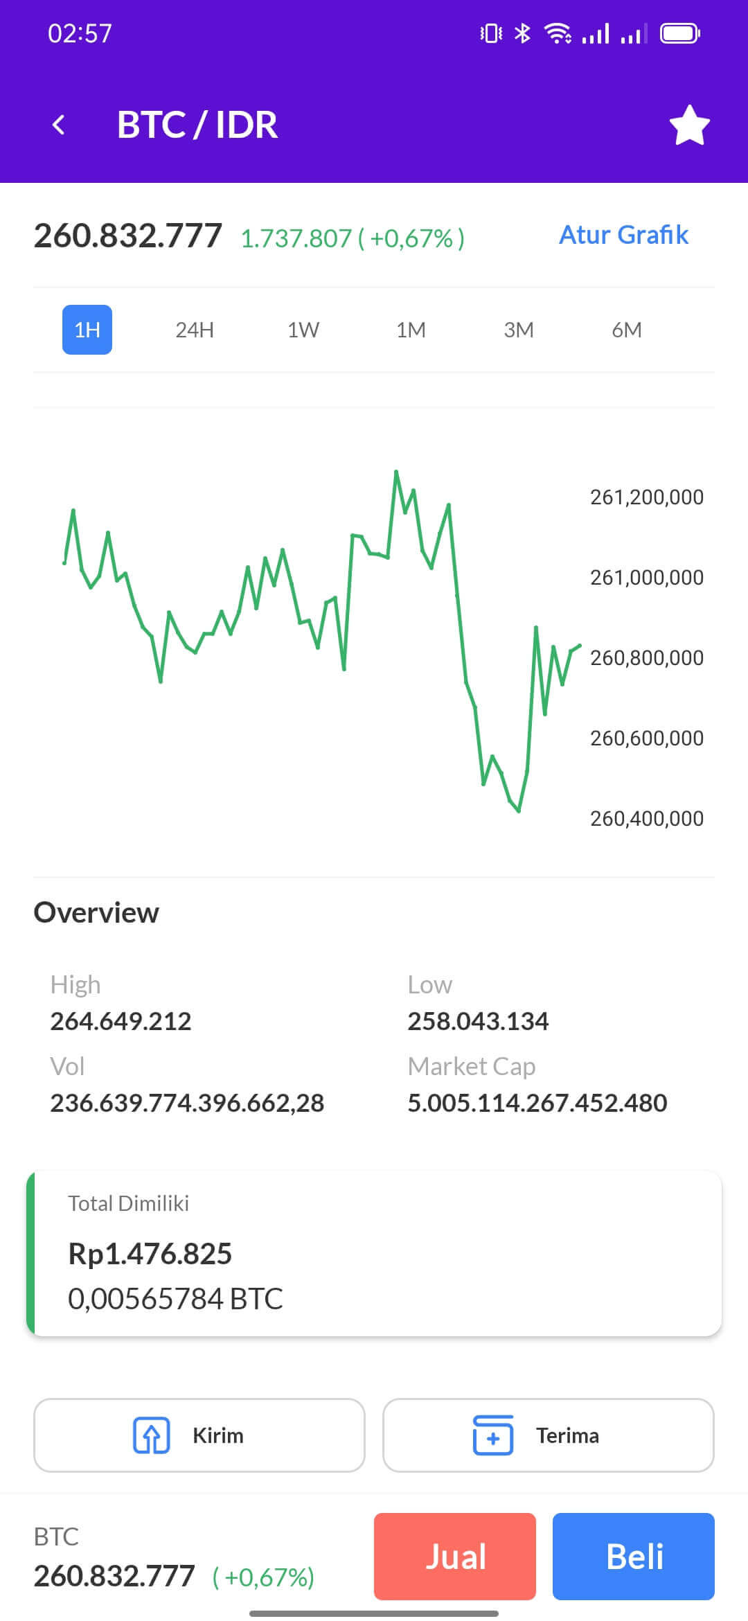Tap the Wi-Fi status icon
The width and height of the screenshot is (748, 1621).
point(557,33)
